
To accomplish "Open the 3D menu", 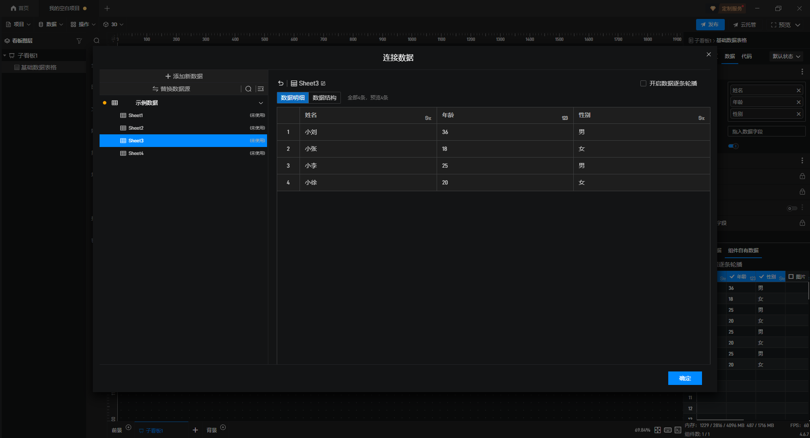I will [113, 24].
